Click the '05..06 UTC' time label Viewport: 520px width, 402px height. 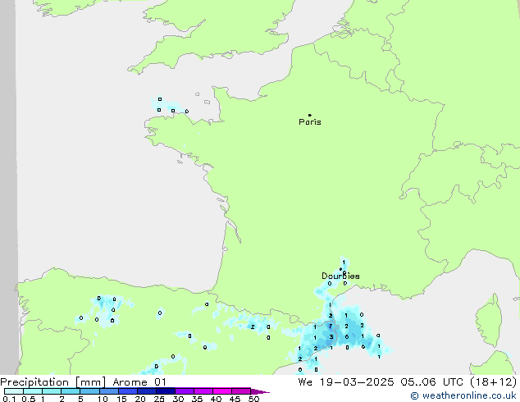(x=431, y=382)
